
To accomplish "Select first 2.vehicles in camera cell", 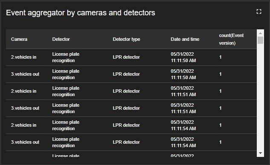I will (x=23, y=57).
